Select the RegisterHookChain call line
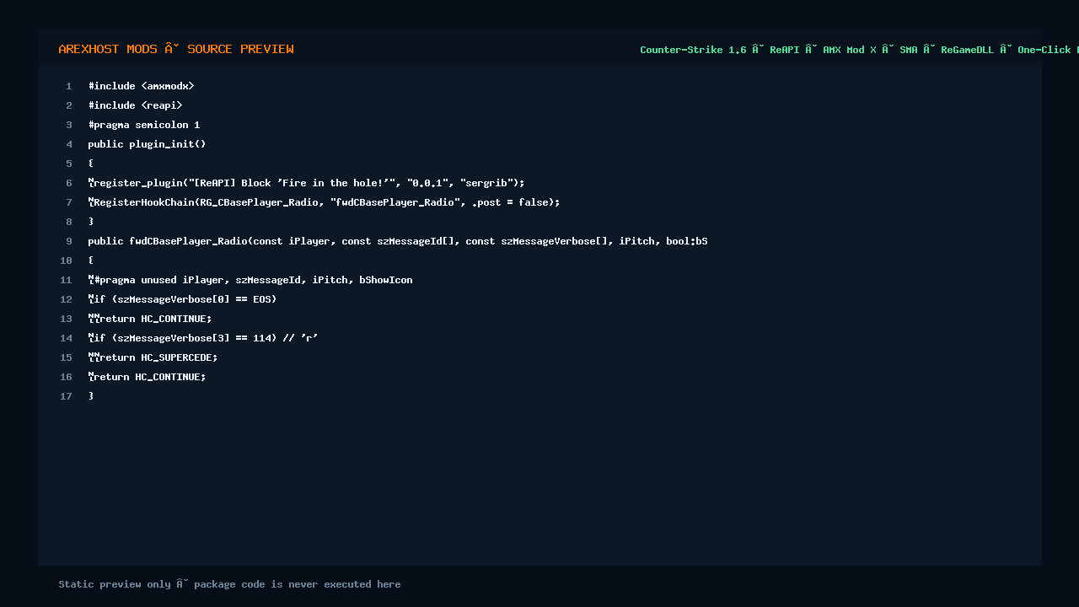1079x607 pixels. [x=324, y=202]
